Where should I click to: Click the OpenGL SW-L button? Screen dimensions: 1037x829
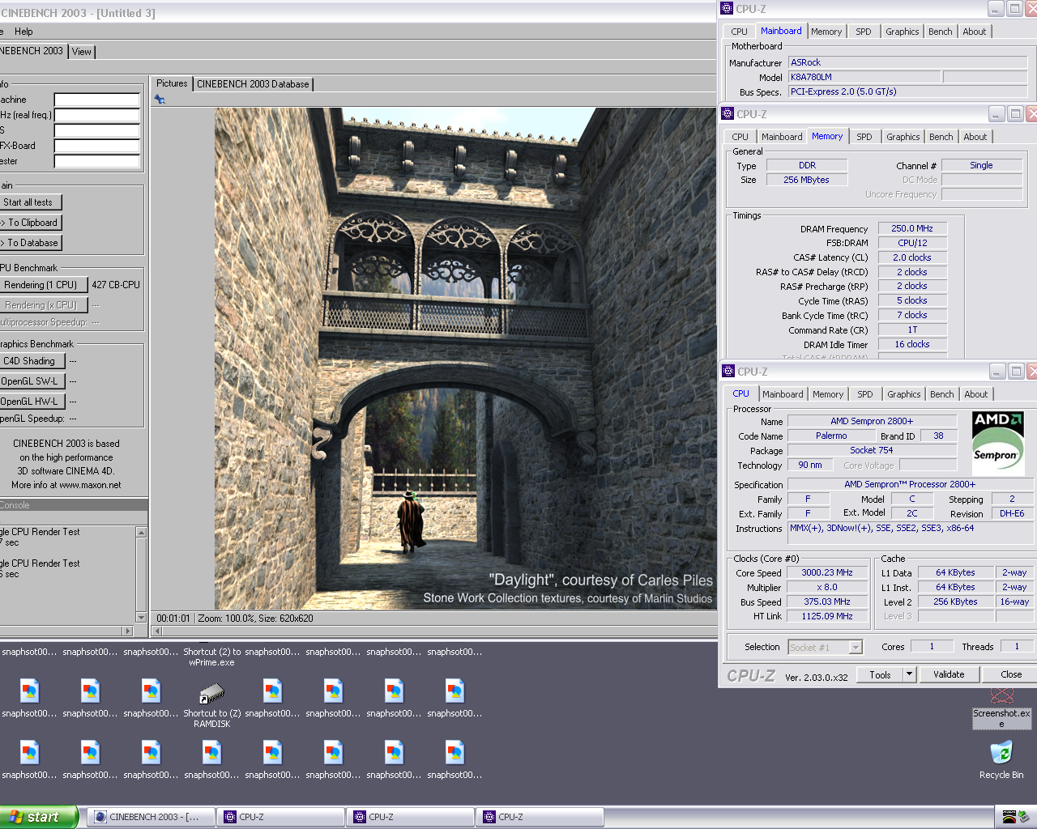[31, 381]
